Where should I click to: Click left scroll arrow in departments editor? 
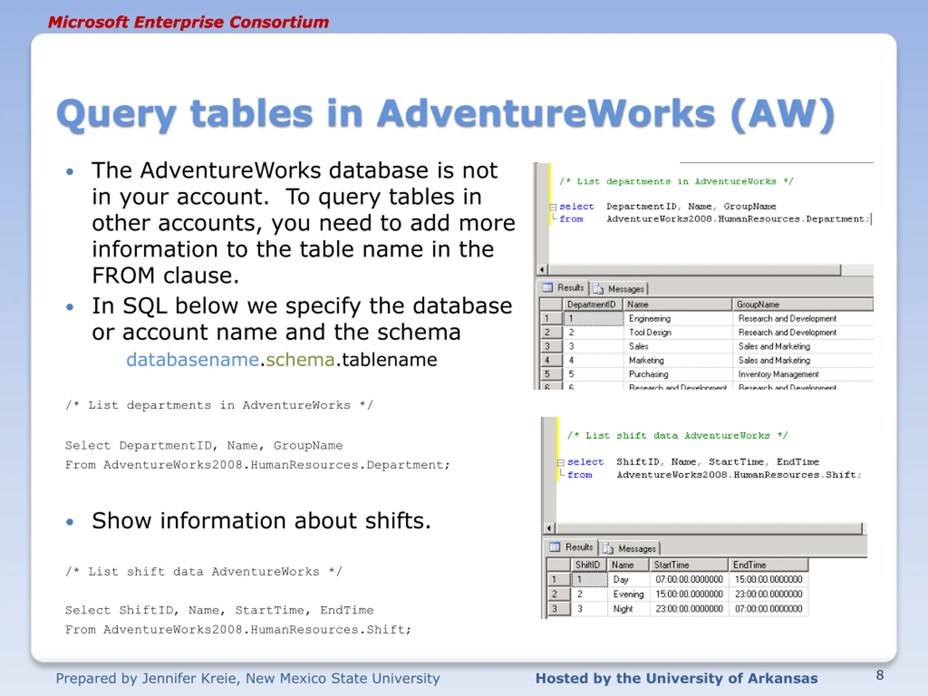[x=542, y=270]
